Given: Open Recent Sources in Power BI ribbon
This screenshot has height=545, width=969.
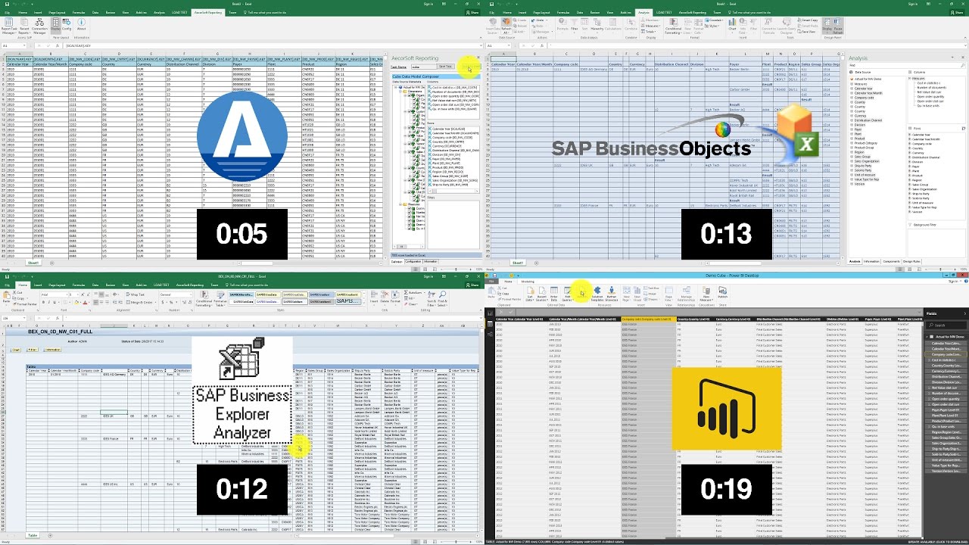Looking at the screenshot, I should point(541,293).
